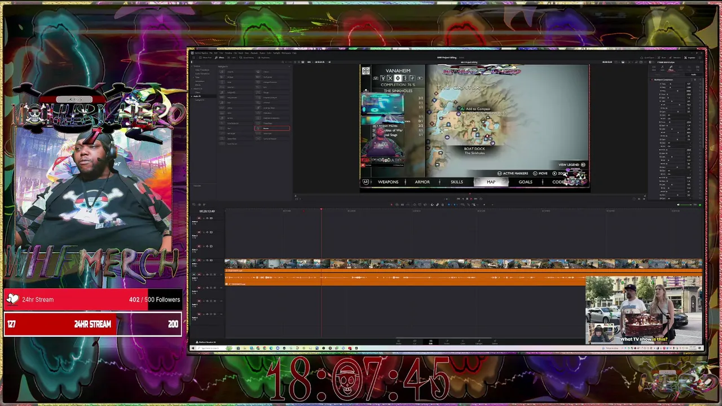Lock the Video 1 track
The height and width of the screenshot is (406, 722).
tap(204, 261)
